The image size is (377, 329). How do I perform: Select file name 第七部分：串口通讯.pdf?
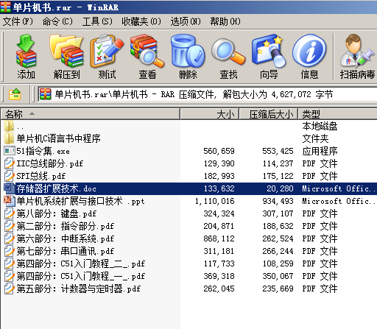(x=65, y=251)
